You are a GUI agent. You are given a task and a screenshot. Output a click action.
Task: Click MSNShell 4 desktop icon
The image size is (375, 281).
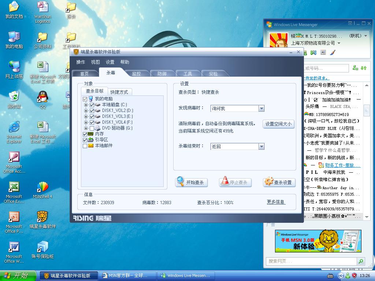42,190
